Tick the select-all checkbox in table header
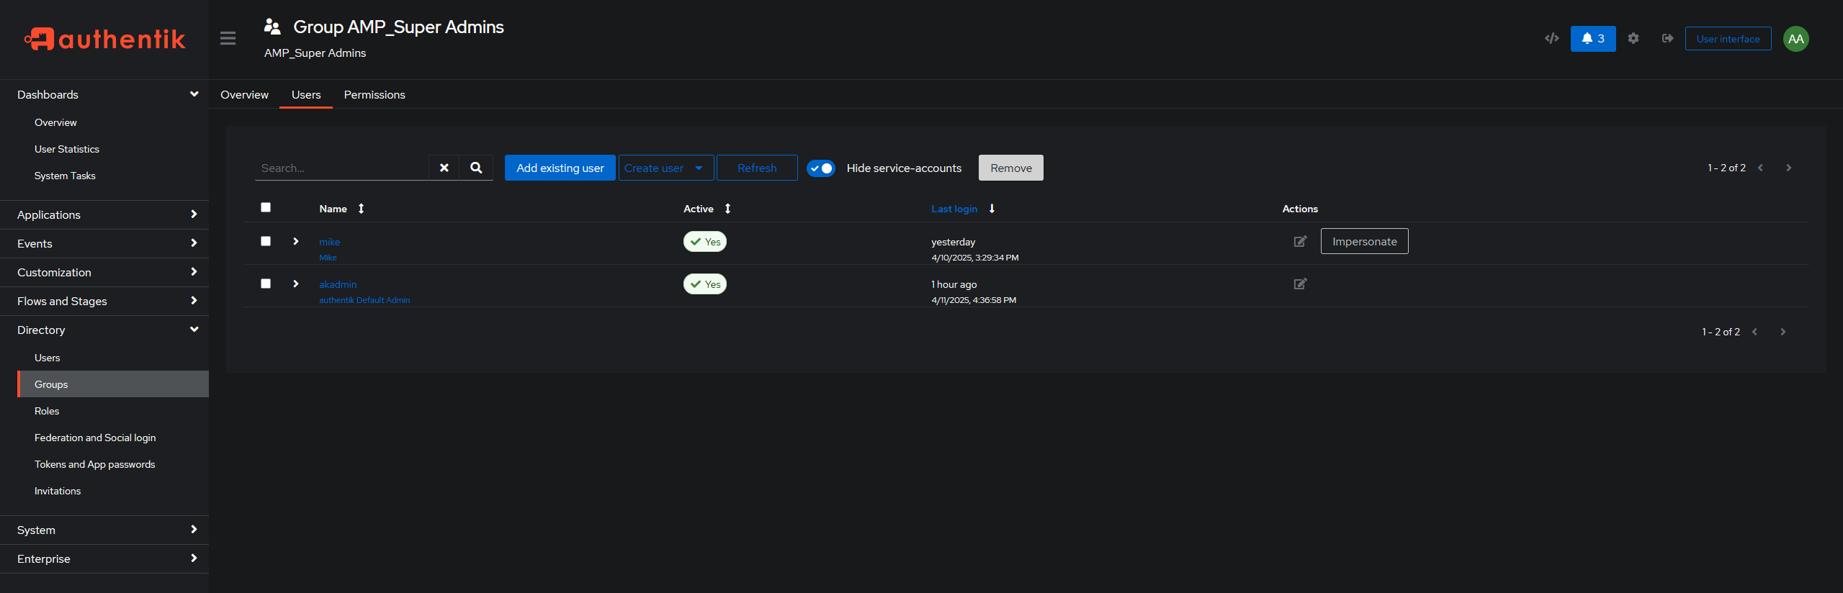This screenshot has width=1843, height=593. [266, 207]
